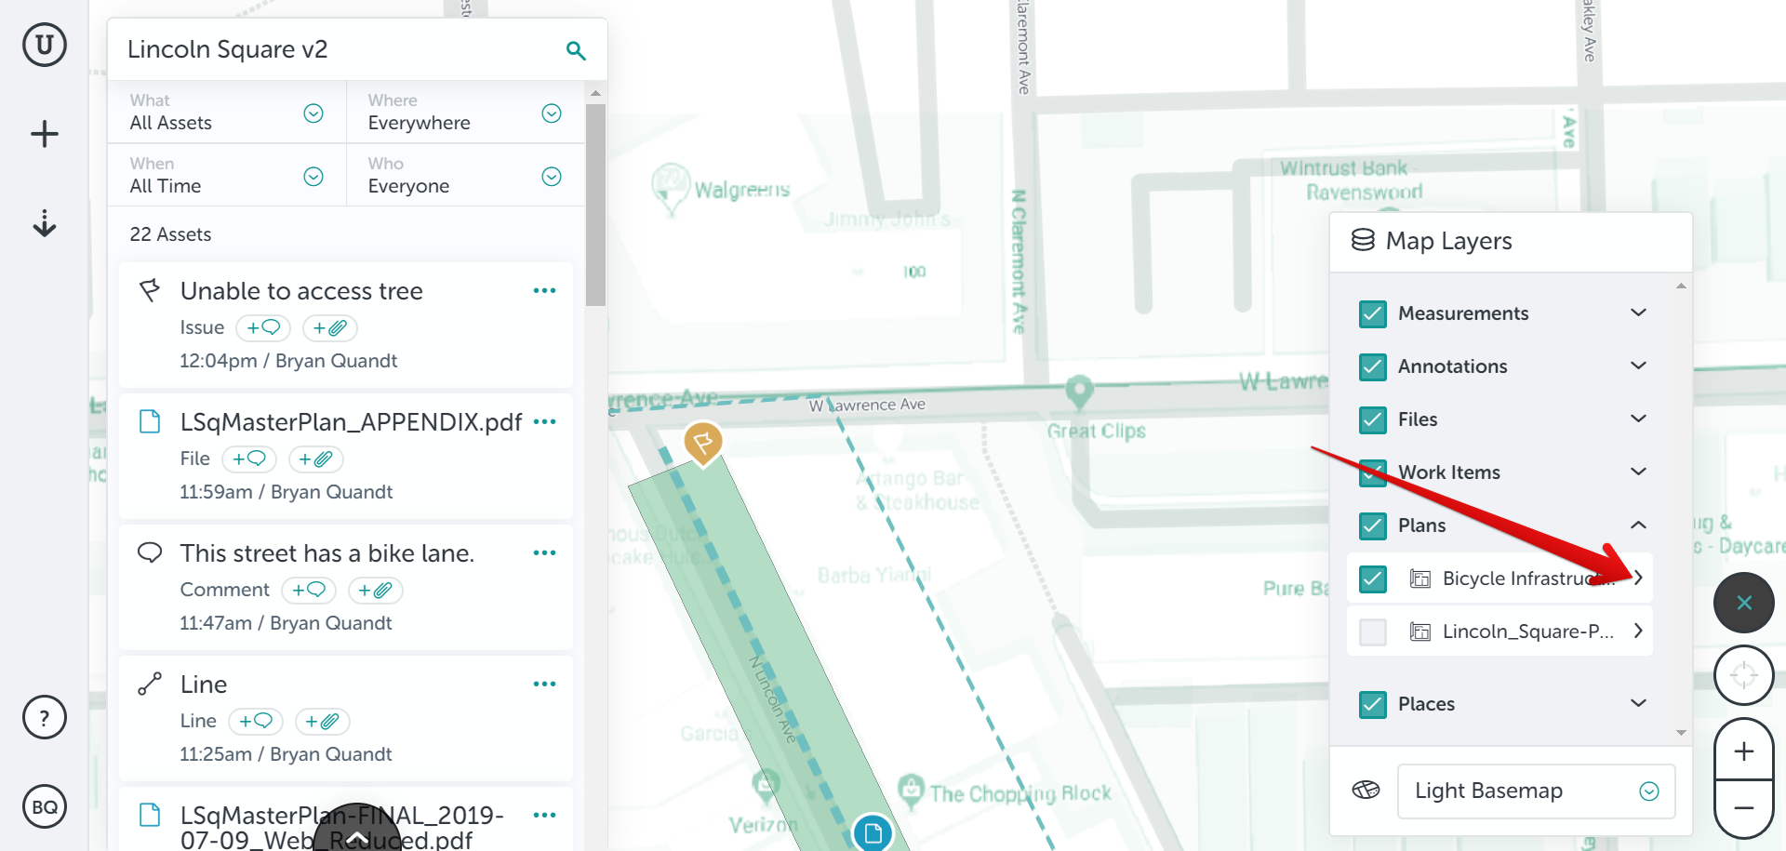Expand the Measurements layer group
The height and width of the screenshot is (851, 1786).
pyautogui.click(x=1639, y=312)
